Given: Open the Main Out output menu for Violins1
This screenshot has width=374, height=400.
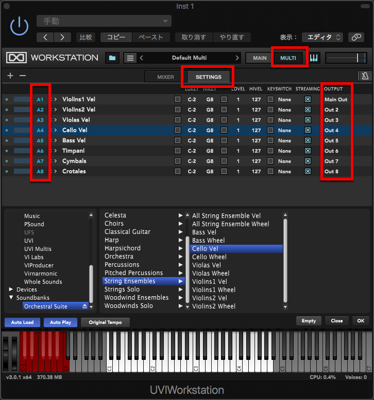Looking at the screenshot, I should pyautogui.click(x=336, y=100).
